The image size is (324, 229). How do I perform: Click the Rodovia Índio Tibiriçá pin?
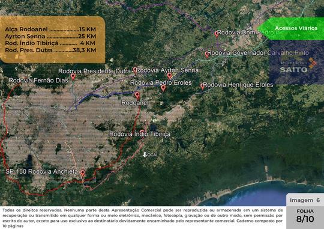pyautogui.click(x=142, y=132)
